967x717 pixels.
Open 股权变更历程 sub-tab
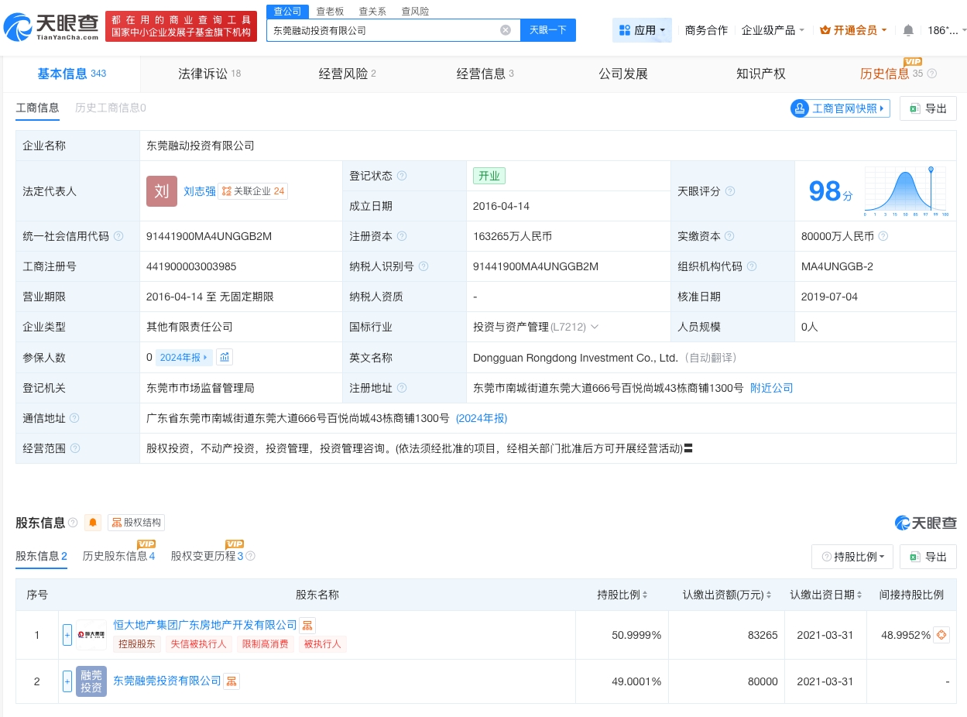pyautogui.click(x=207, y=556)
